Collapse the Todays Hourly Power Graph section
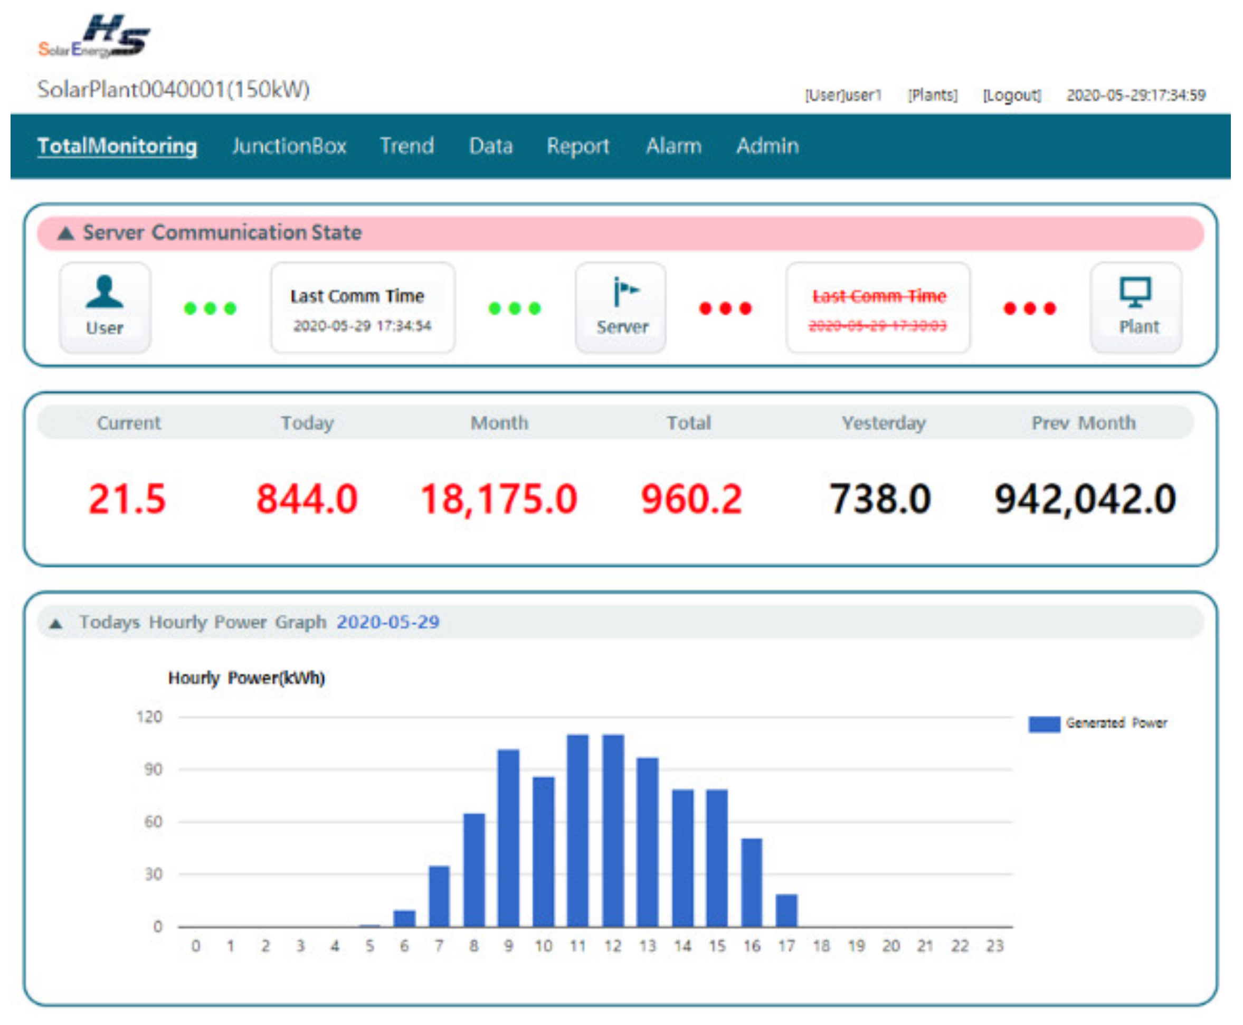1243x1025 pixels. point(56,624)
